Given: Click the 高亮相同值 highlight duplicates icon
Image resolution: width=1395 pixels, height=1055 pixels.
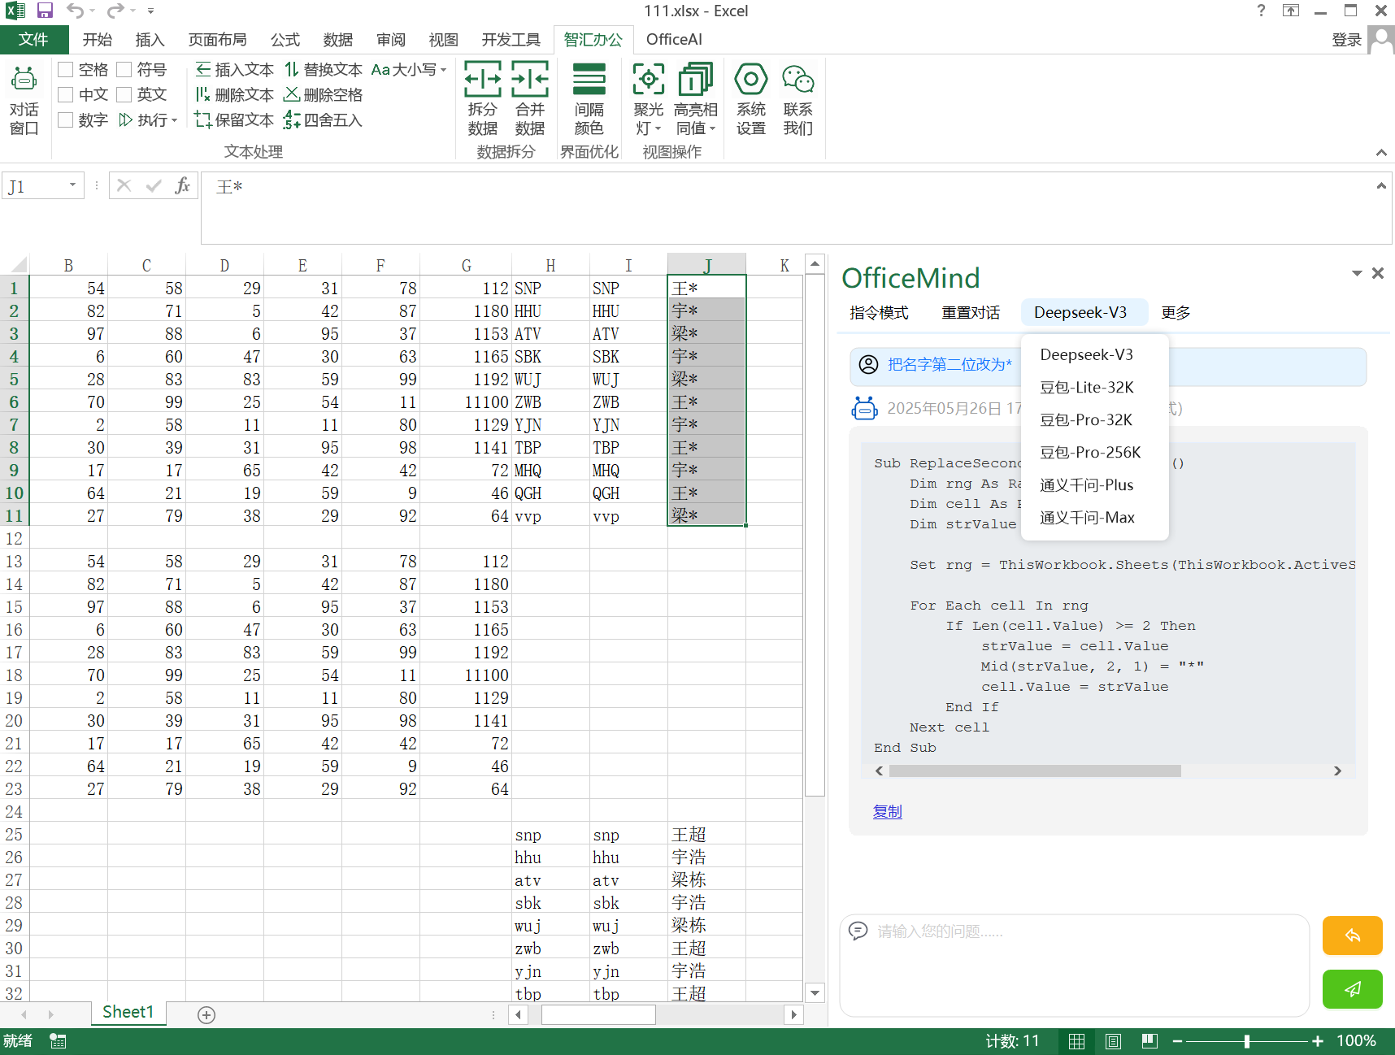Looking at the screenshot, I should [x=696, y=99].
